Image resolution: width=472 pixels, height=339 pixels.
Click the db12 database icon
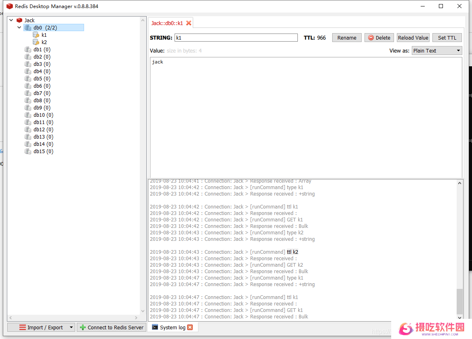point(28,129)
